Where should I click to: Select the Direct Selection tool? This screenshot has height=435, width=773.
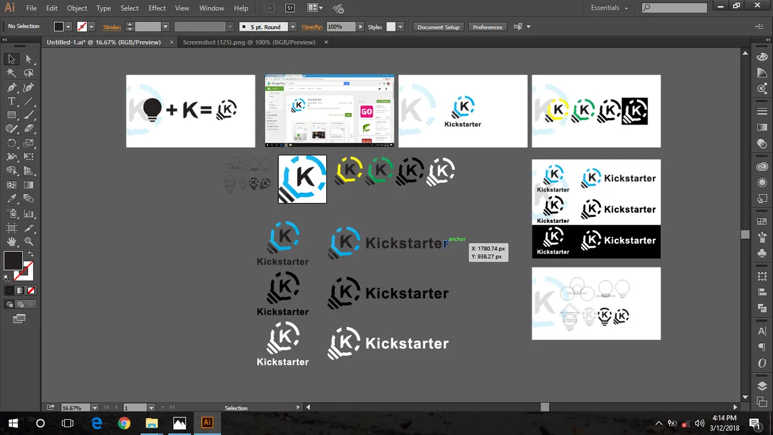point(28,59)
